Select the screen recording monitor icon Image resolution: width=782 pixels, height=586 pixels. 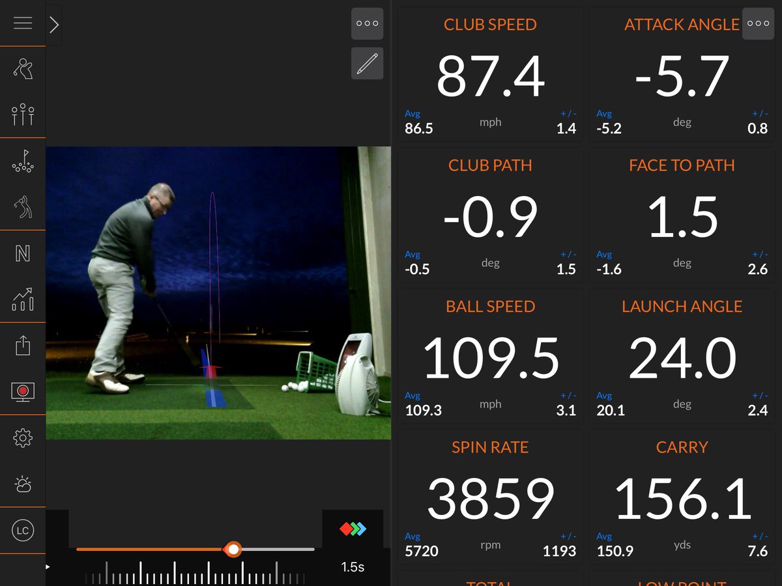click(x=23, y=391)
